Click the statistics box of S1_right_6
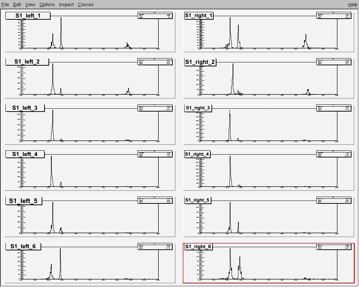The width and height of the screenshot is (359, 287). point(334,246)
